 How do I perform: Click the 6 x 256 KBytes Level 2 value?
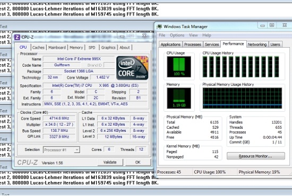113,131
